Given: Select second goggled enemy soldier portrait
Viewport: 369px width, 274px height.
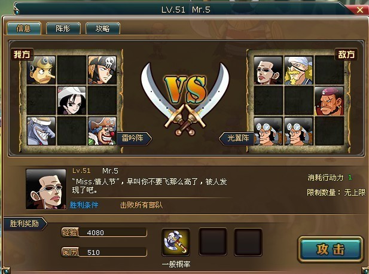Looking at the screenshot, I should pos(298,132).
